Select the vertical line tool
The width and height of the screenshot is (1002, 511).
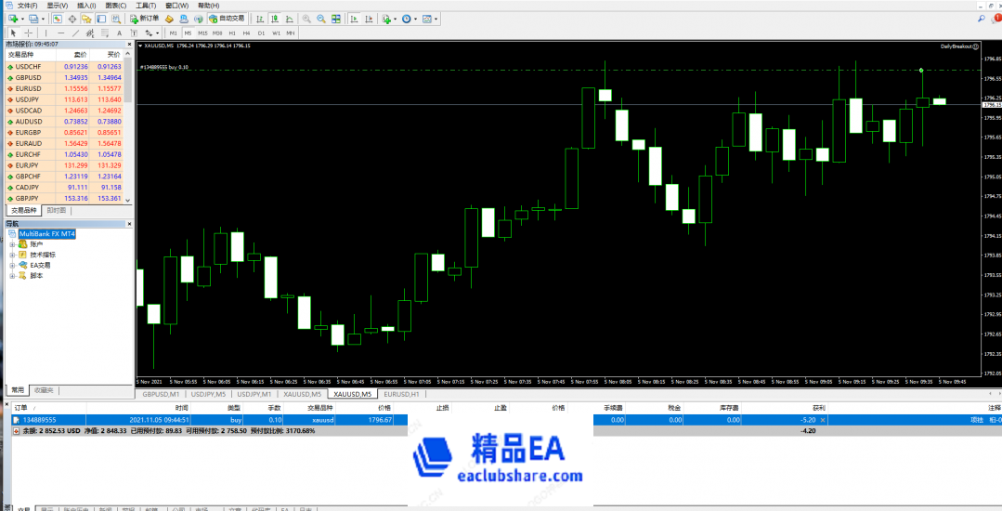tap(46, 33)
